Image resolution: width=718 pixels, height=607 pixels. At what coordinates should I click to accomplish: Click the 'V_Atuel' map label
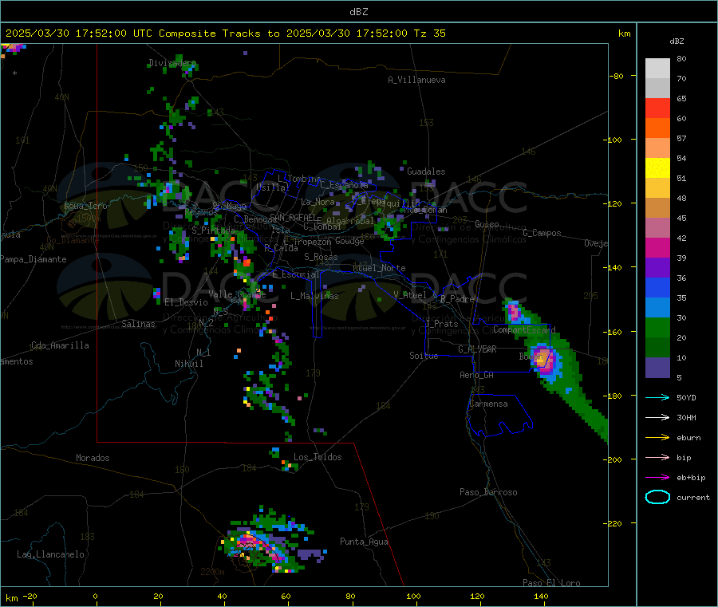(410, 295)
